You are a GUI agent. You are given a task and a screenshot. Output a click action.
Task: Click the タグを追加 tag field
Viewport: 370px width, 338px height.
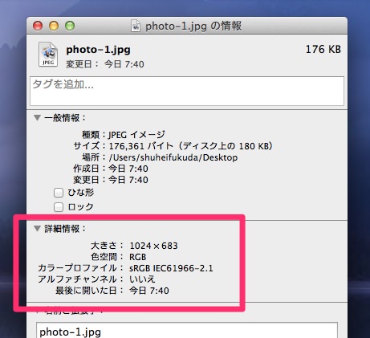pyautogui.click(x=187, y=92)
